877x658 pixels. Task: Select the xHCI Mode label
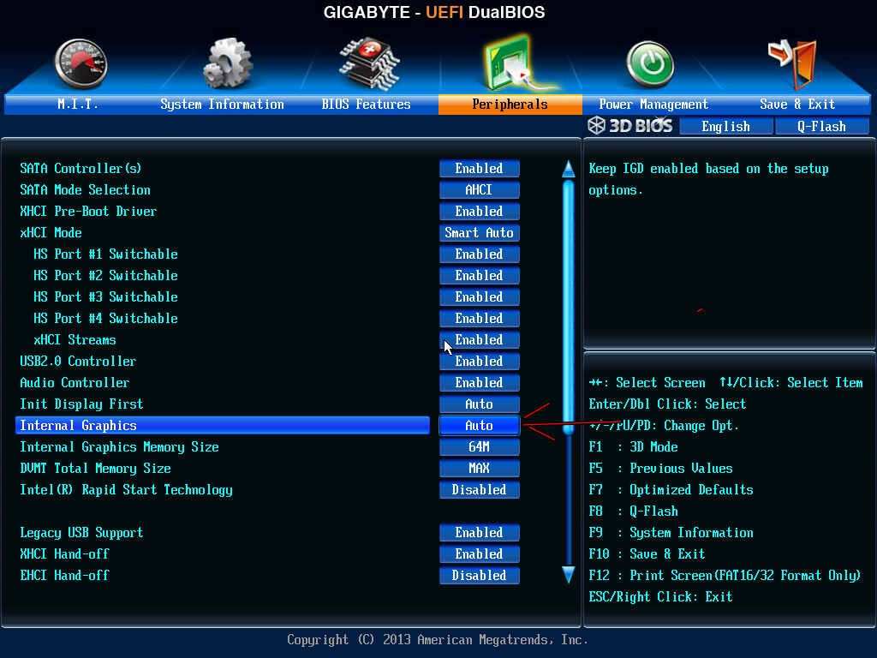51,233
